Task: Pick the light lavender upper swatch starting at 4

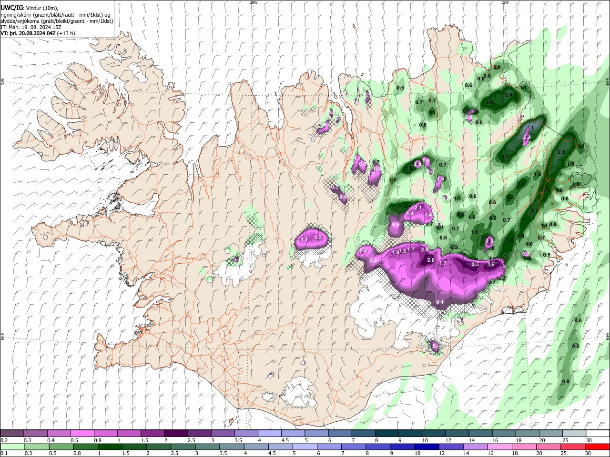Action: pyautogui.click(x=270, y=433)
